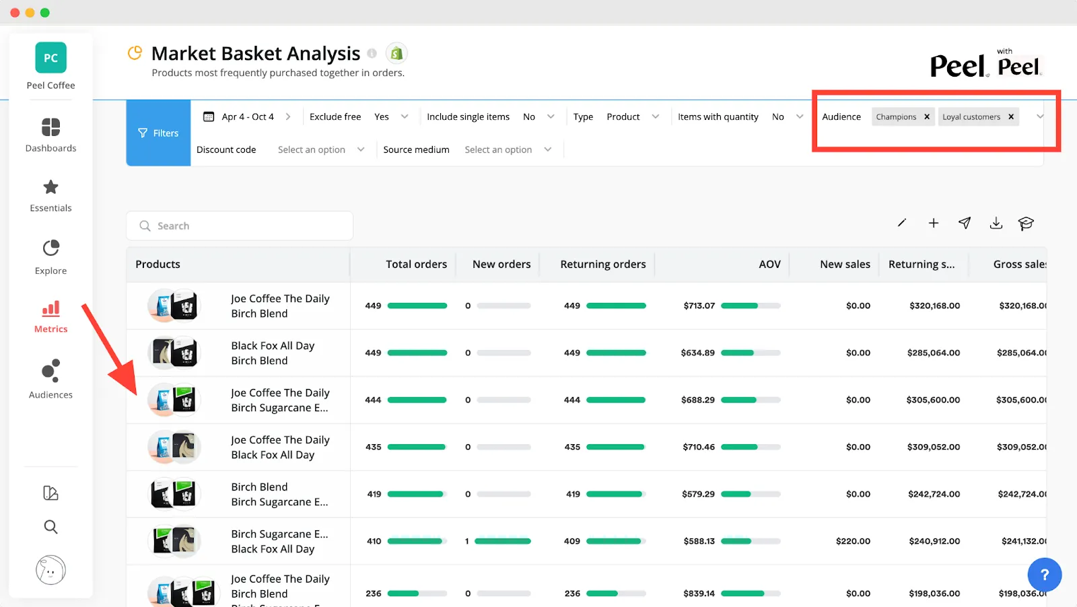Image resolution: width=1077 pixels, height=607 pixels.
Task: Click thumbnail for Birch Sugarcane / Black Fox row
Action: click(174, 541)
